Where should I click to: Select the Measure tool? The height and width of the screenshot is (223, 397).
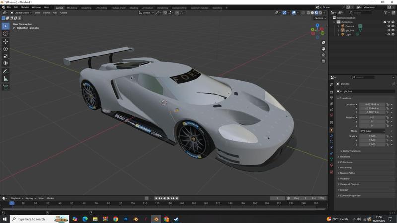click(6, 79)
